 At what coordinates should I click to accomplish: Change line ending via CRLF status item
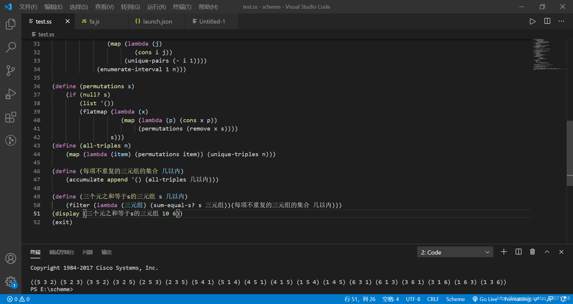click(x=433, y=299)
